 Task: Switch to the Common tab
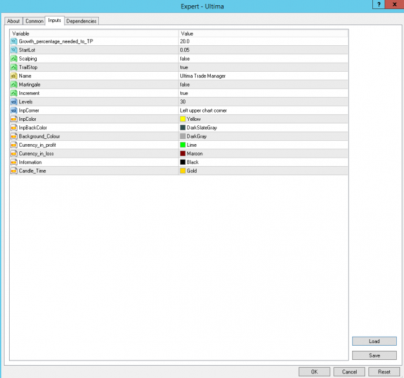pyautogui.click(x=34, y=21)
